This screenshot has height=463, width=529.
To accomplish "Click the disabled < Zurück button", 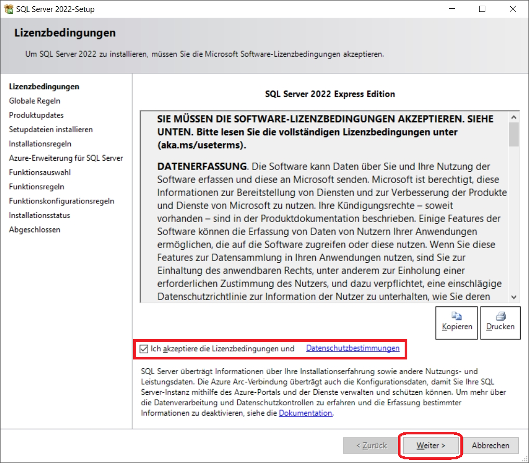I will pos(371,445).
